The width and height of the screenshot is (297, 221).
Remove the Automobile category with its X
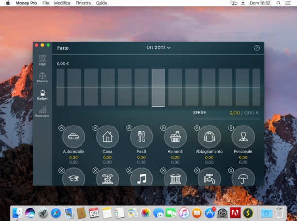61,128
